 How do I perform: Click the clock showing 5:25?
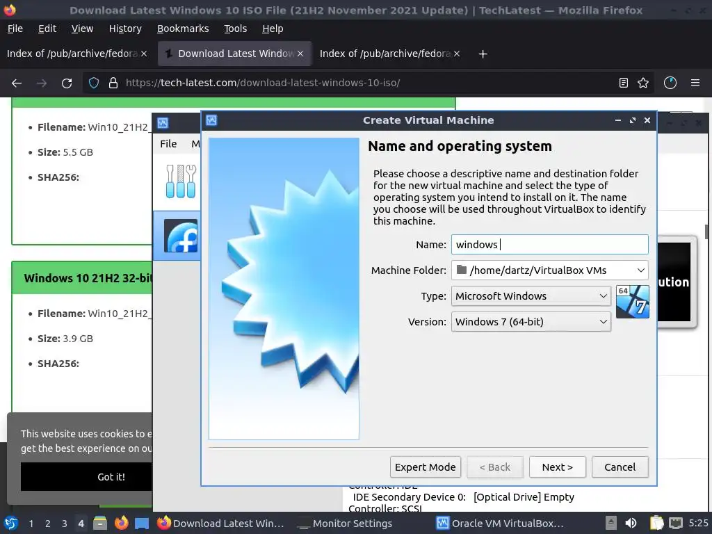[x=698, y=523]
